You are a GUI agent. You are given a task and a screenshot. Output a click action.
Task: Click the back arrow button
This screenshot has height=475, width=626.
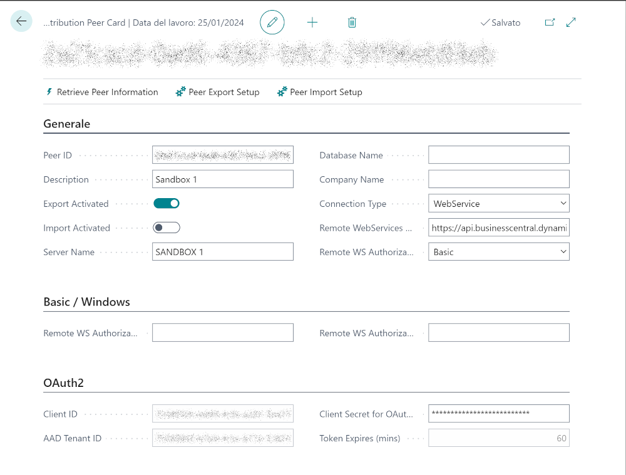[21, 22]
